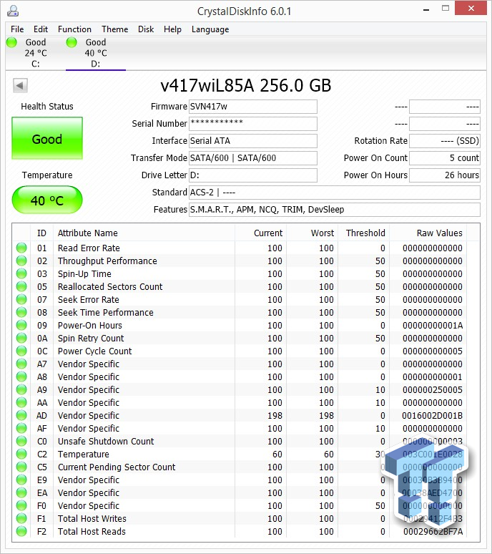Click the CrystalDiskInfo app icon in title bar
The image size is (492, 554).
point(14,11)
